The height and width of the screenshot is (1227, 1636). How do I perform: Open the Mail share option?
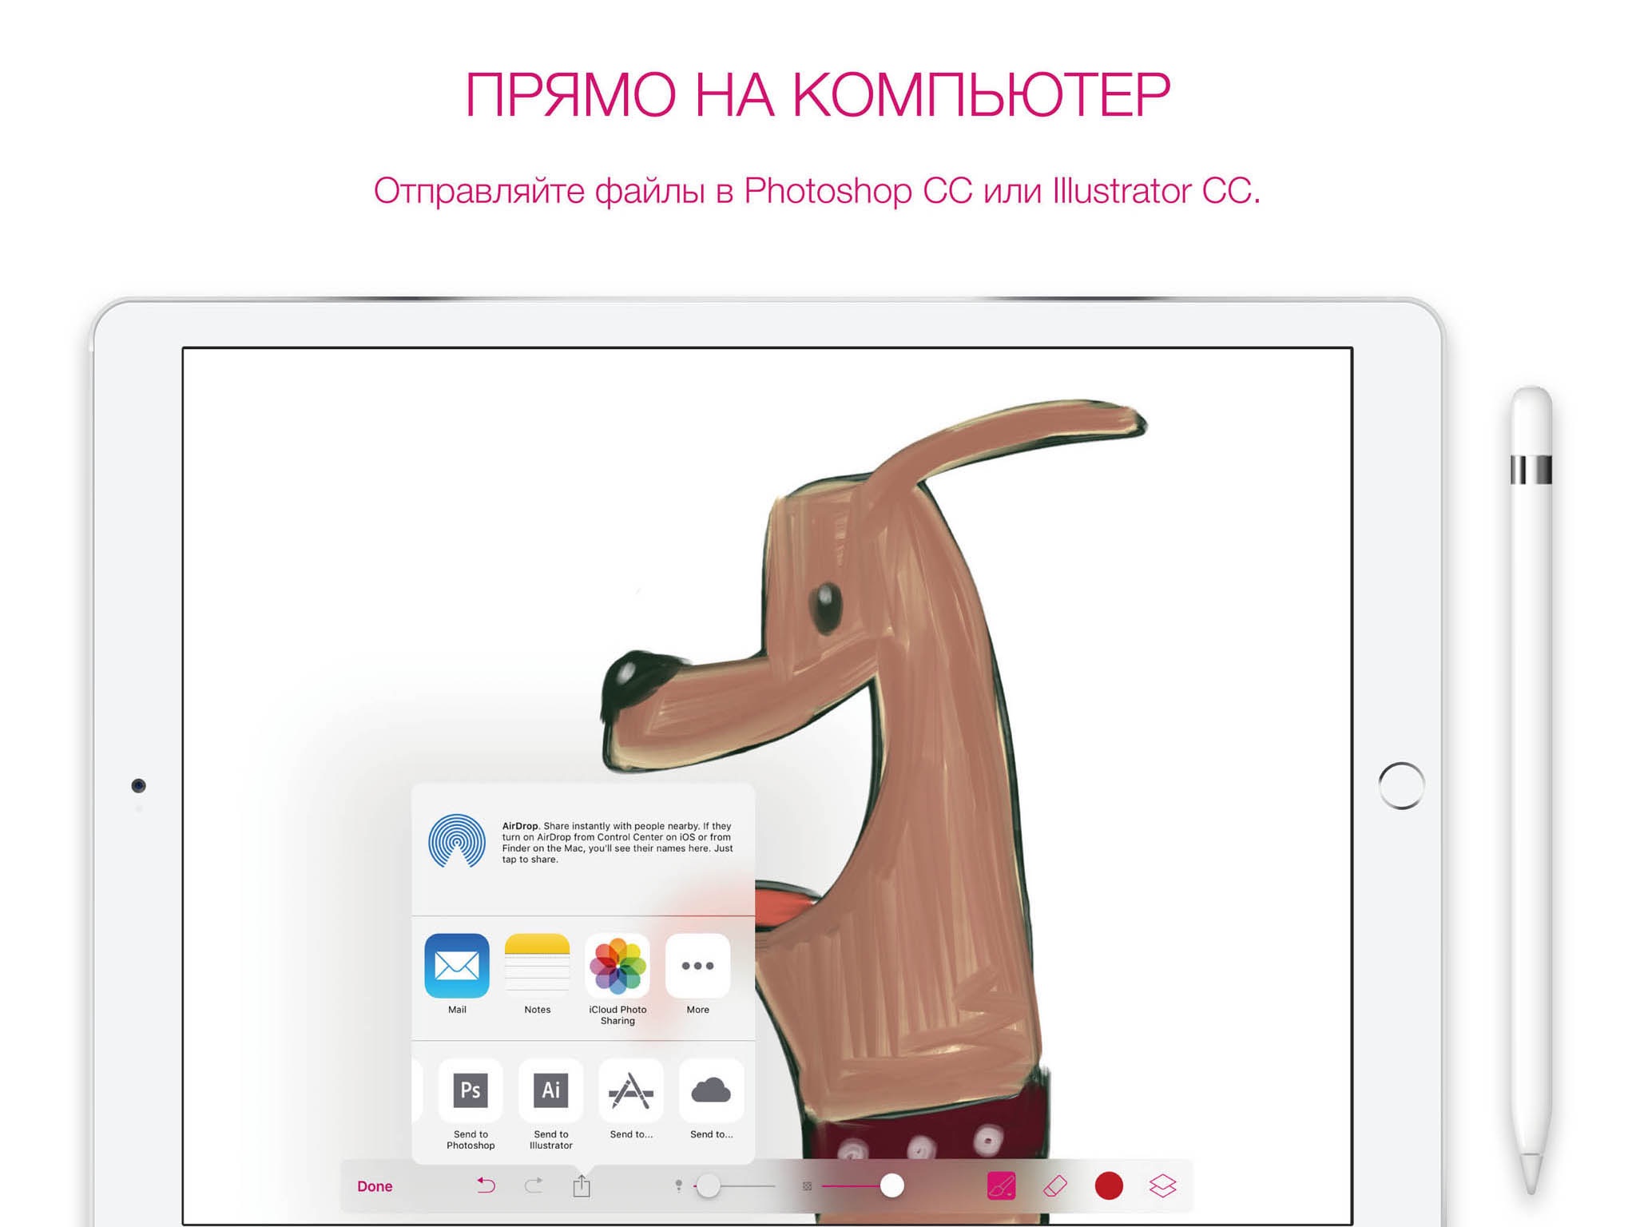[457, 968]
